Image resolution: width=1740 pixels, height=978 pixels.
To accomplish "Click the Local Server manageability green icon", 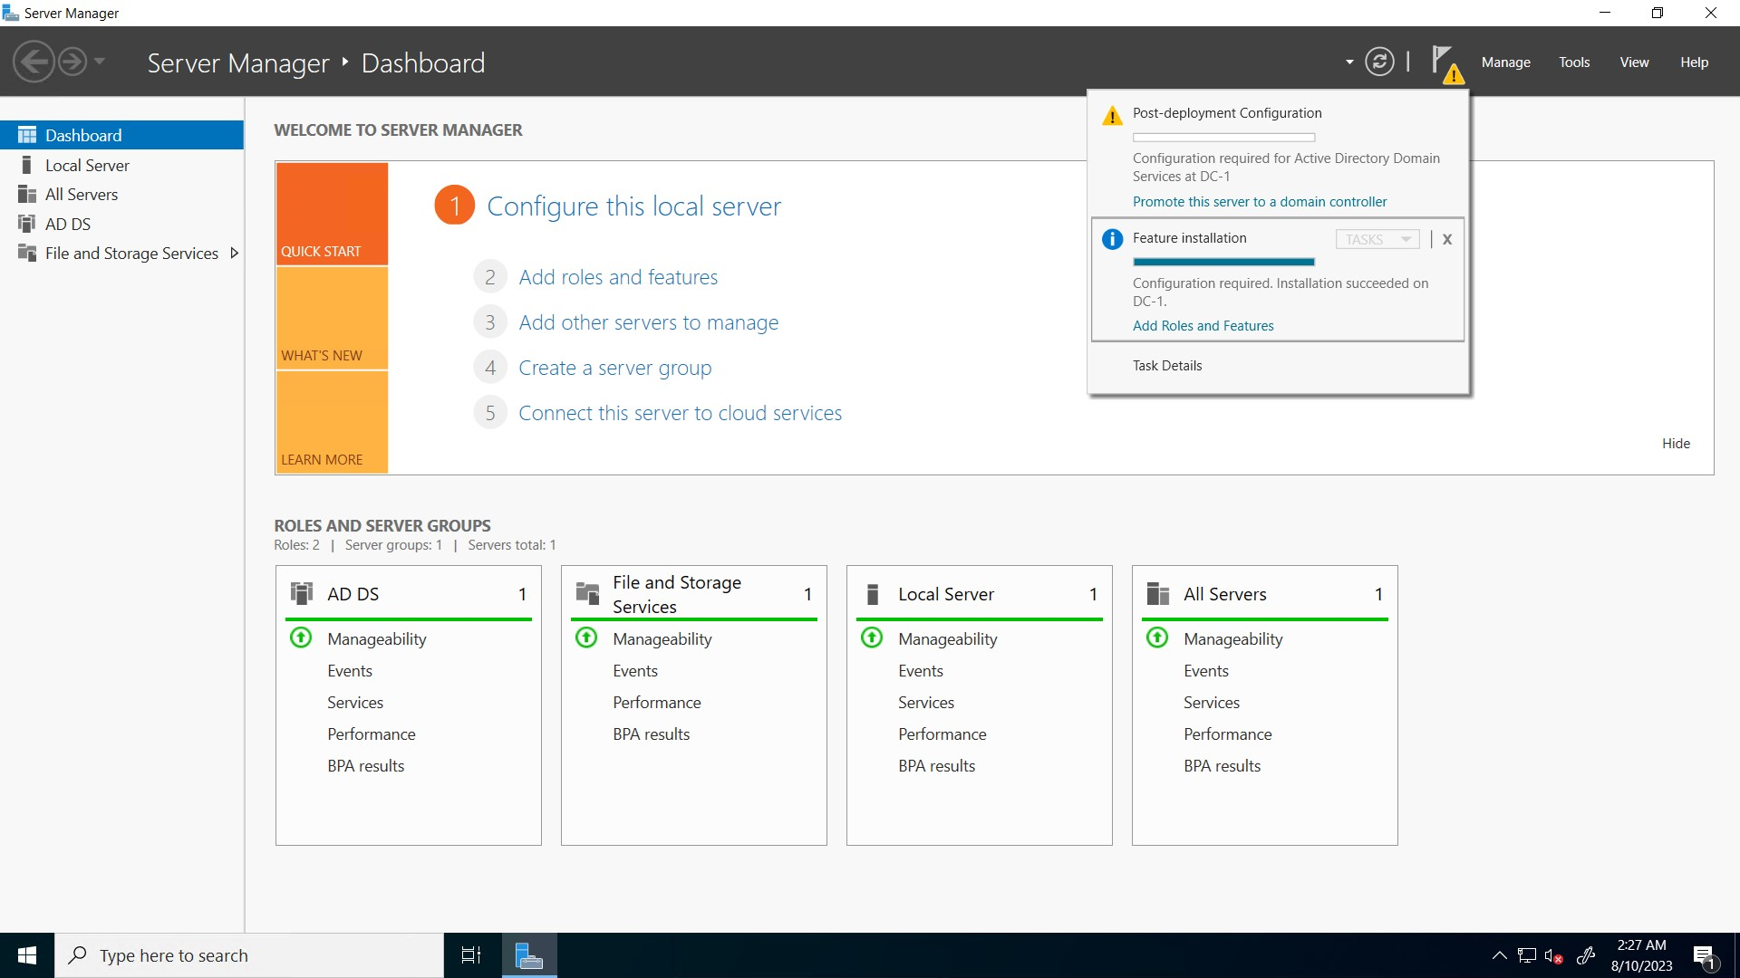I will click(872, 638).
